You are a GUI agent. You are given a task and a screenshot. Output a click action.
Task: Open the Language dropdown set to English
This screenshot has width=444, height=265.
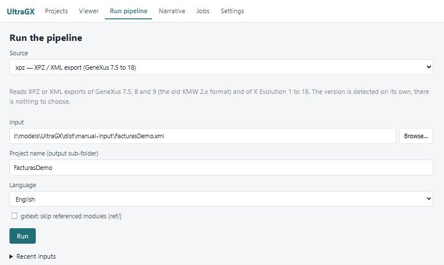pos(221,199)
